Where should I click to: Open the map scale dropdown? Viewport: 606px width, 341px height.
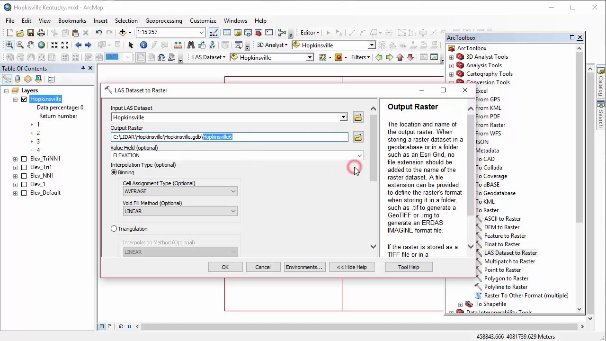202,32
